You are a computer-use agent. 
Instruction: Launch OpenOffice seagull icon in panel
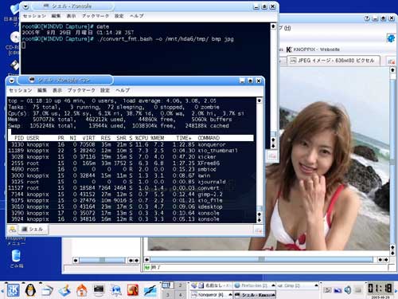(x=150, y=290)
